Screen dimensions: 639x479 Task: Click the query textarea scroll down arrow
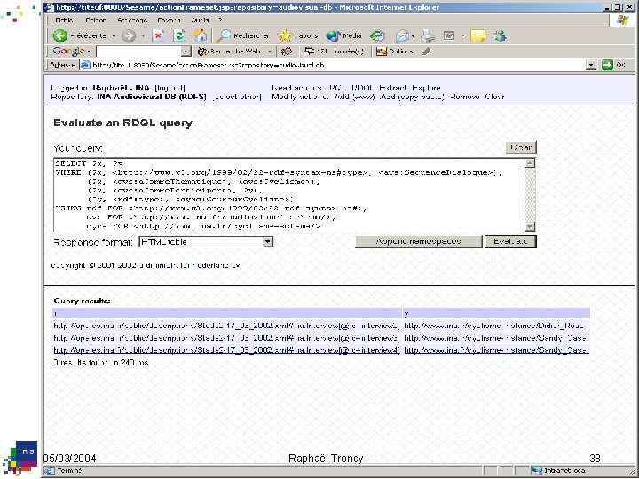[x=529, y=226]
